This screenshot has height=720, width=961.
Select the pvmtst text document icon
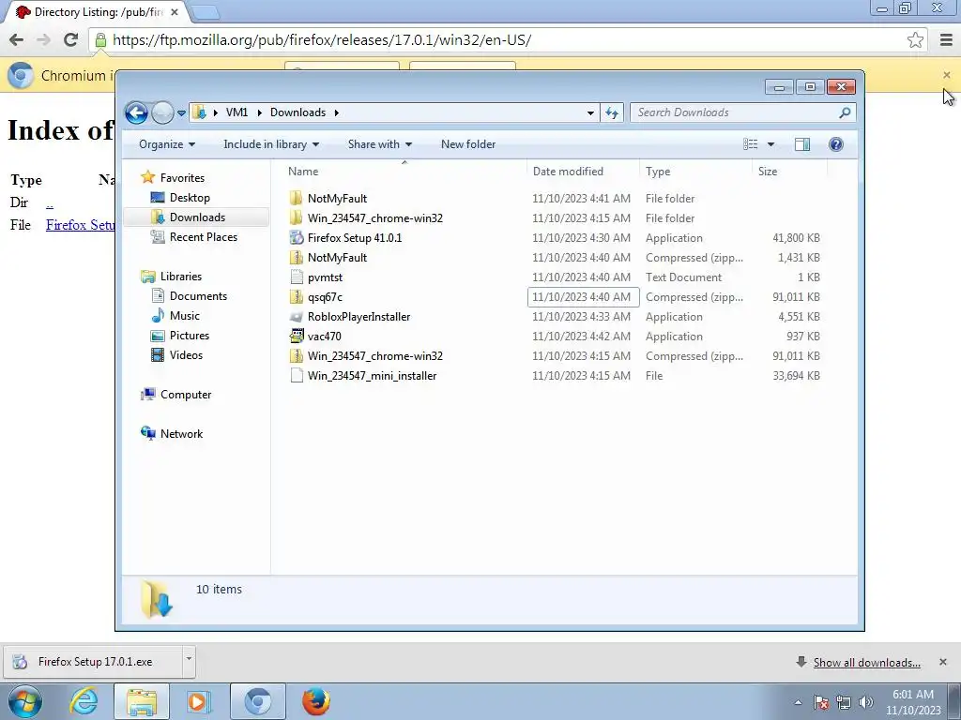[297, 277]
